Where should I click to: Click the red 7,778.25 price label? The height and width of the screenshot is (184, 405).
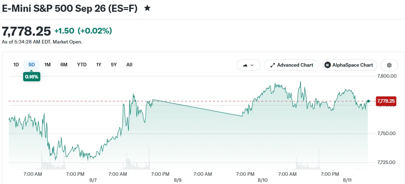click(x=386, y=101)
